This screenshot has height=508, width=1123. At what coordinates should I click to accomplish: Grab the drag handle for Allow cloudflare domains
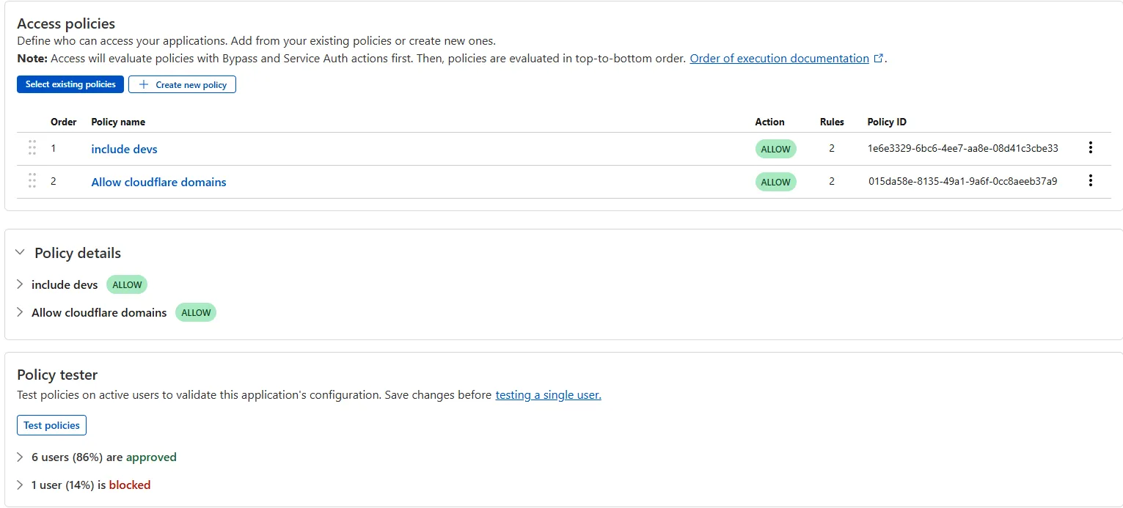[32, 180]
